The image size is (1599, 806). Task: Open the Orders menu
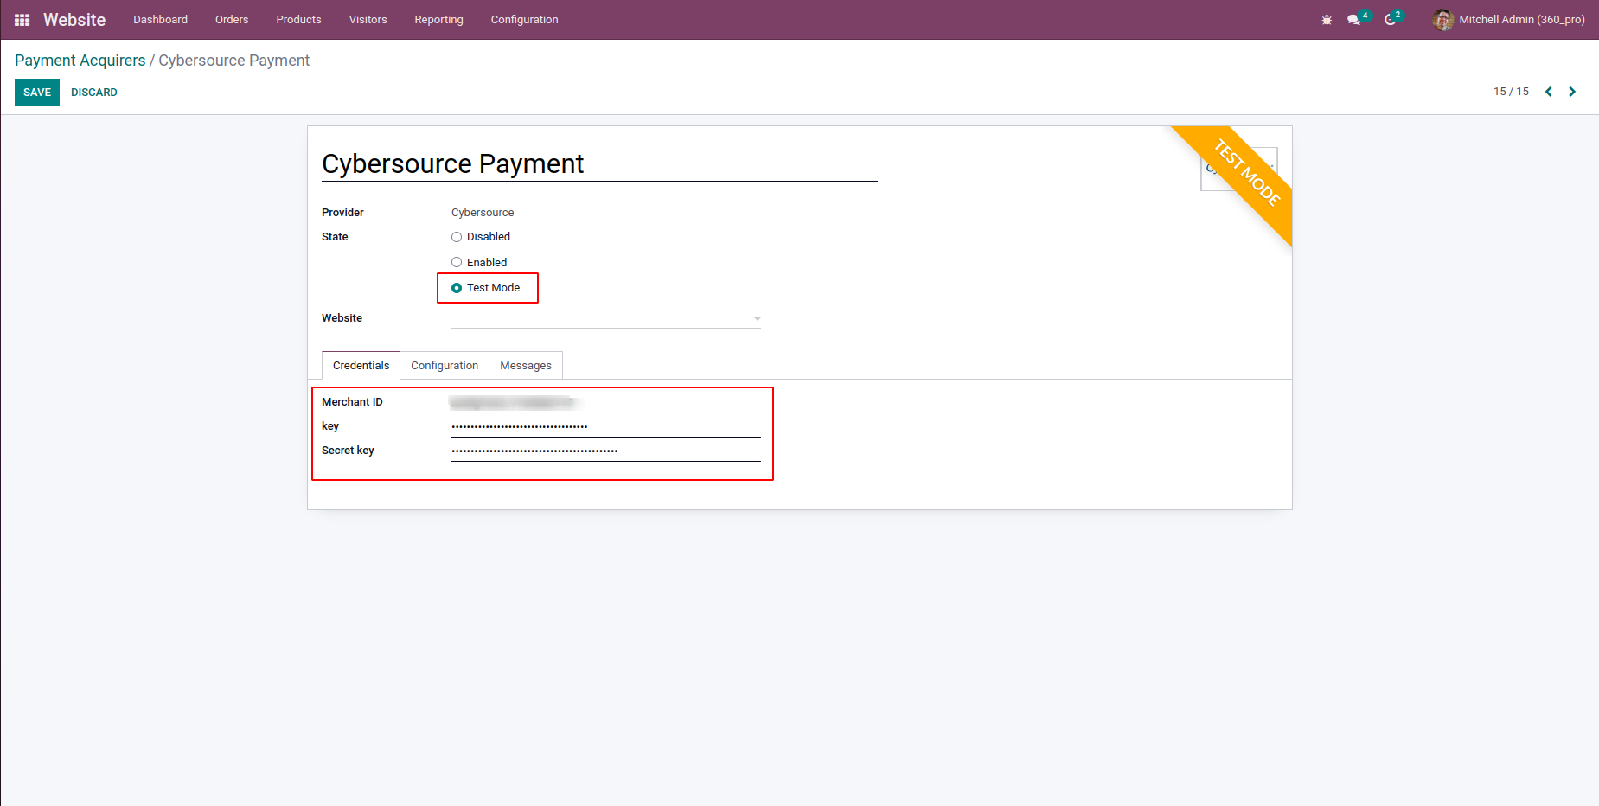pos(232,20)
